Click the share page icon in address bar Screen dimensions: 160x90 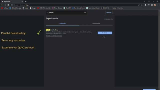[x=139, y=5]
